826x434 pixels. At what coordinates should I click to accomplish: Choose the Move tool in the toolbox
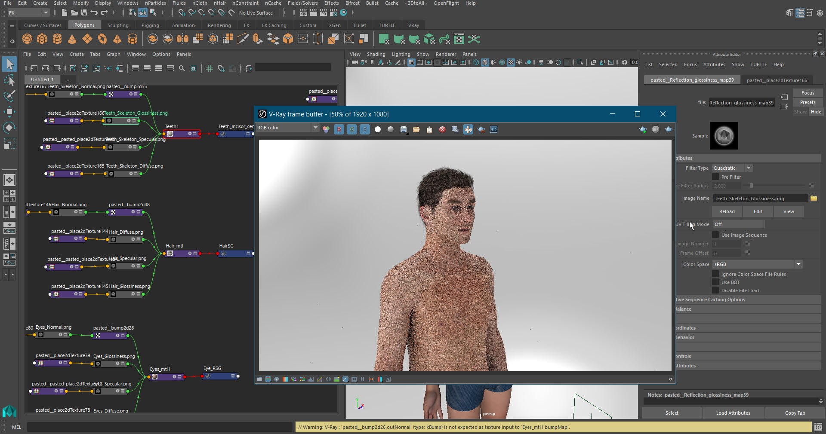tap(9, 112)
